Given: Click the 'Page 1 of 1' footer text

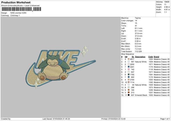Looking at the screenshot, I should [x=165, y=119].
